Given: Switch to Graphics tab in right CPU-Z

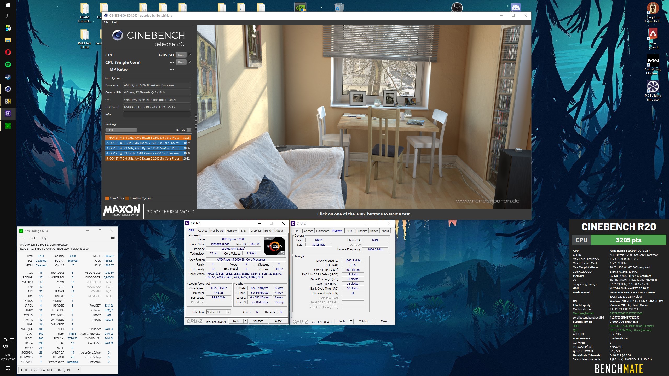Looking at the screenshot, I should (362, 231).
